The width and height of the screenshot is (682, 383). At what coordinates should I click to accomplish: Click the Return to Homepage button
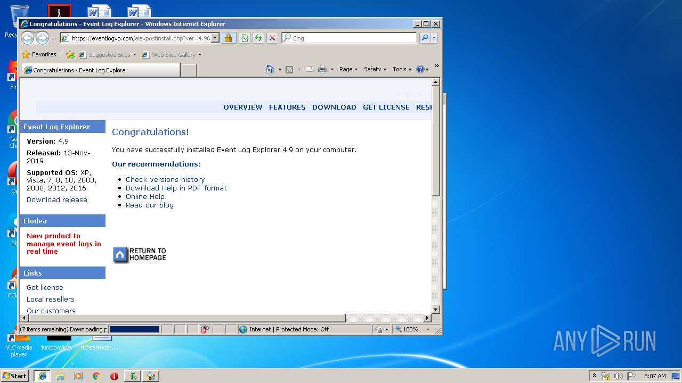140,255
